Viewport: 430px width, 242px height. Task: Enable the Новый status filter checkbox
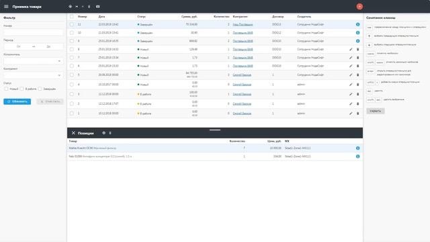pos(6,89)
